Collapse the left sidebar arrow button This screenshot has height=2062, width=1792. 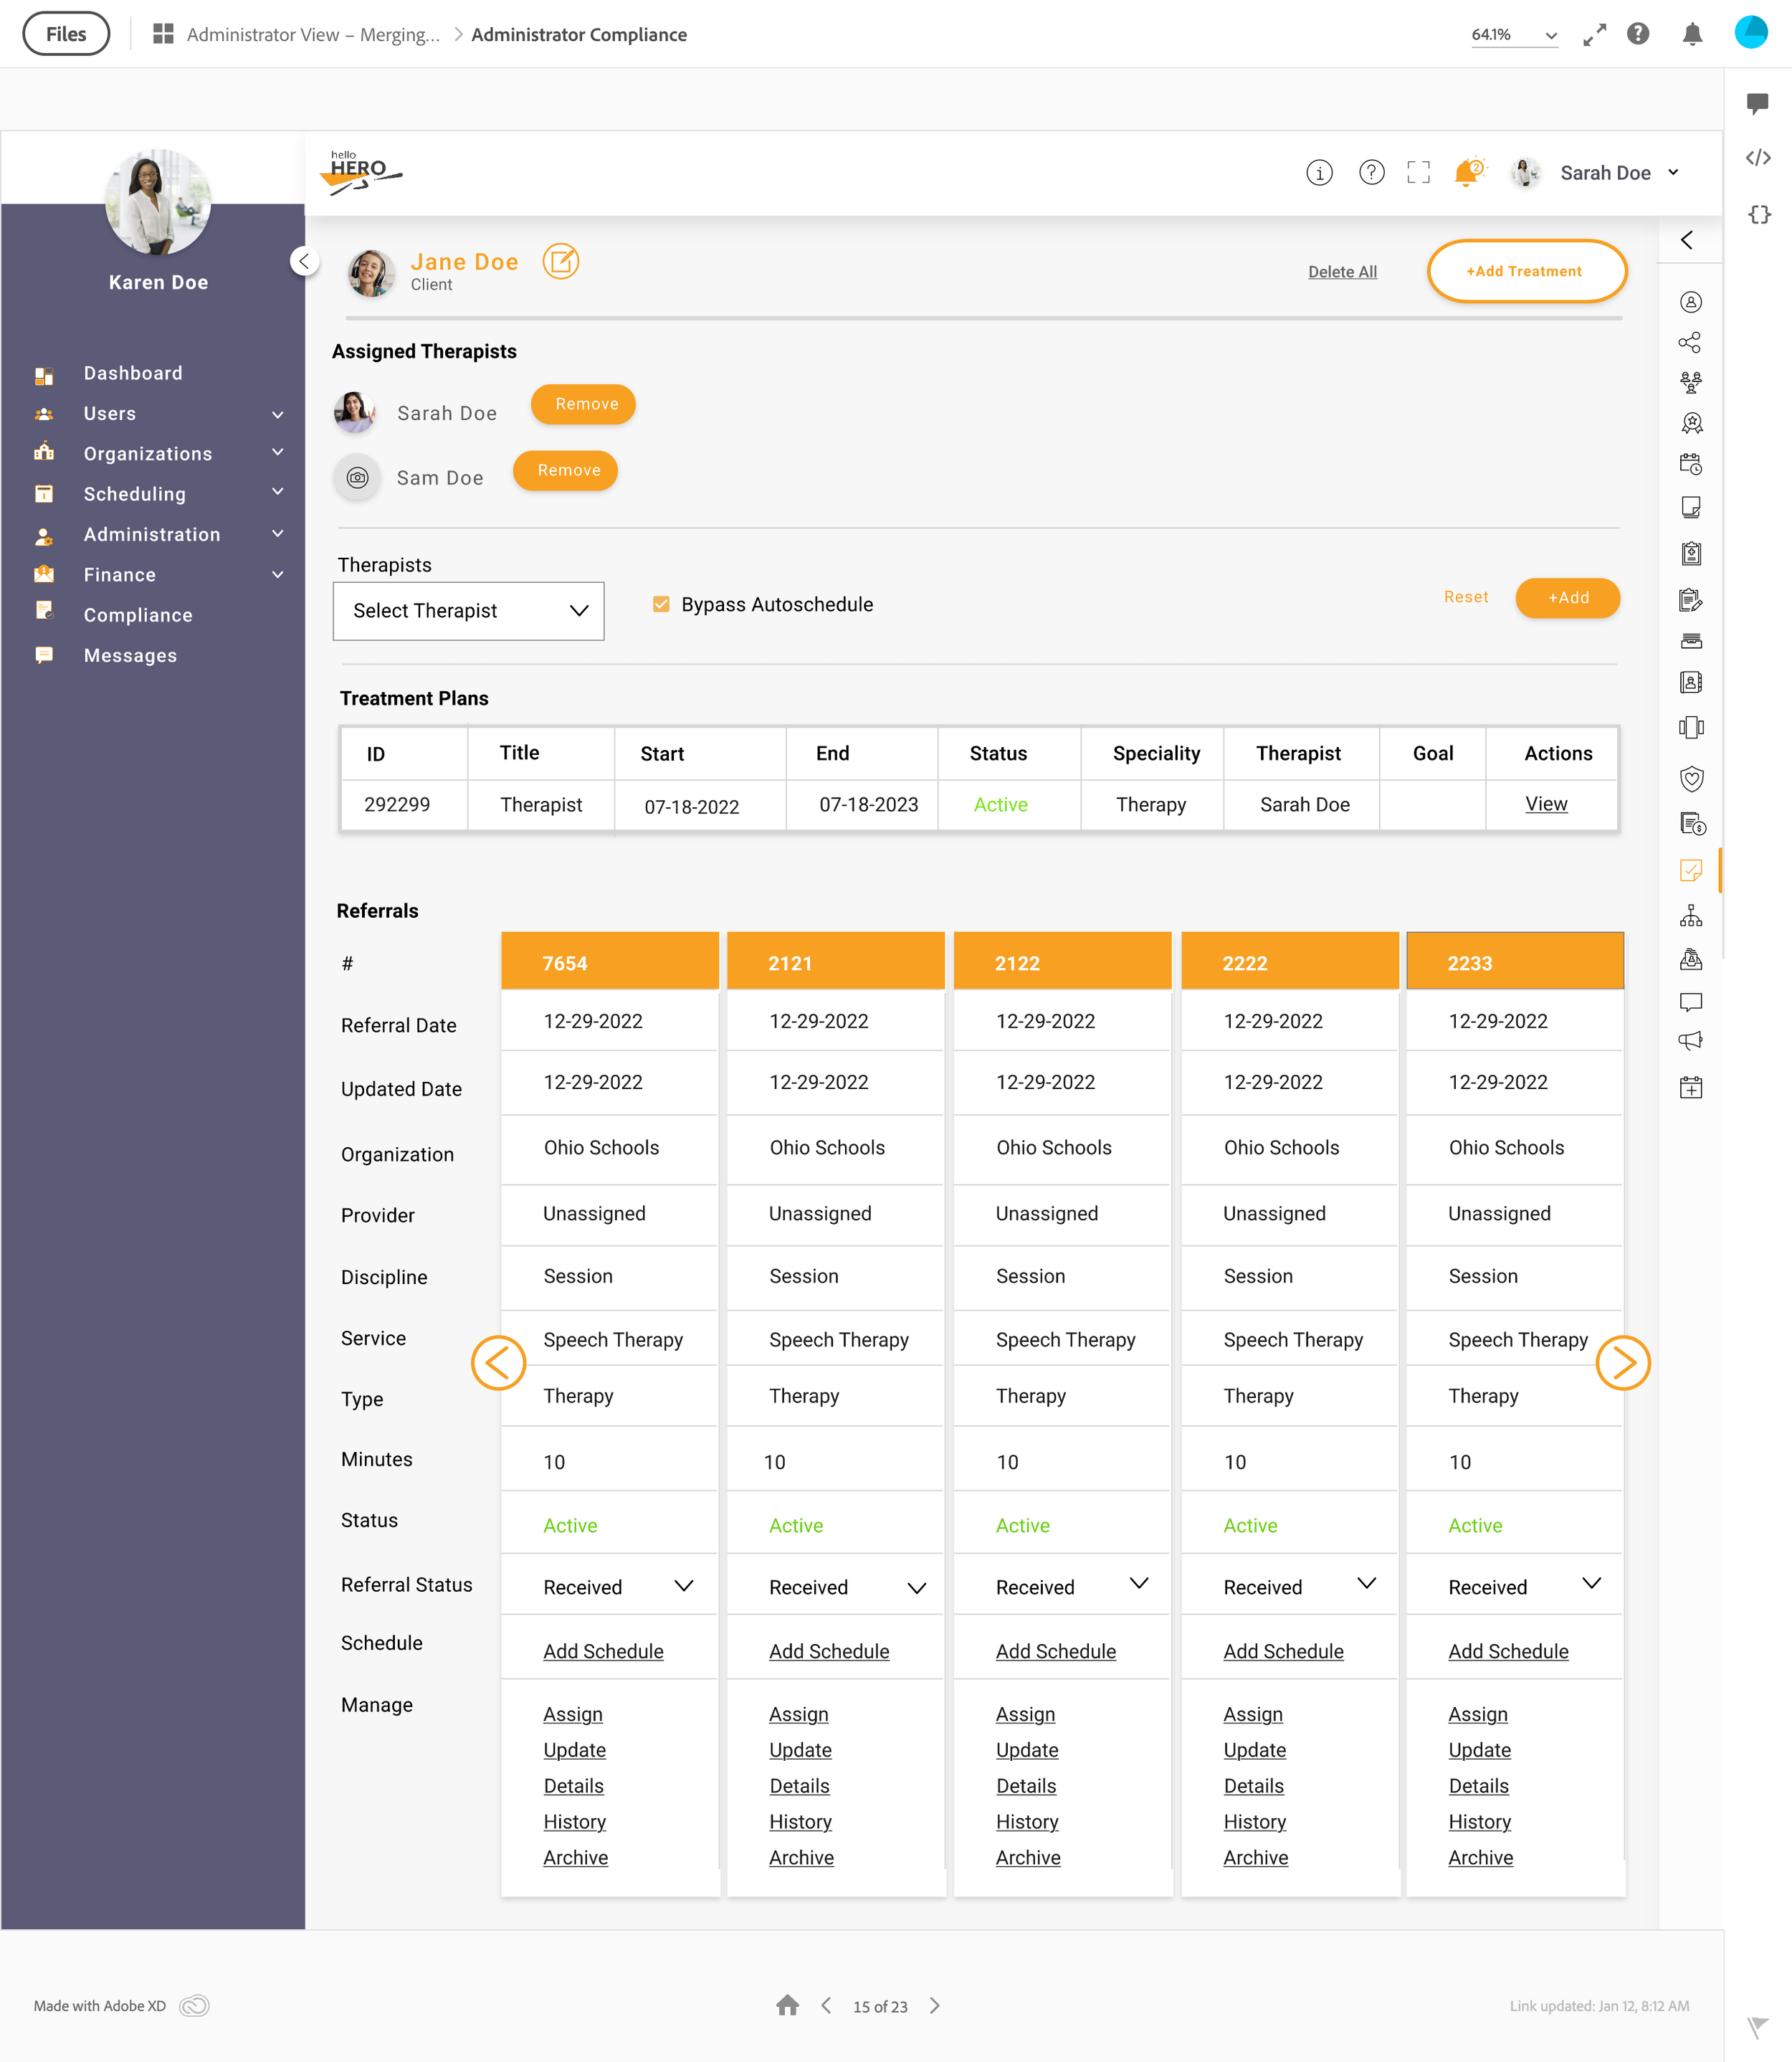point(304,261)
